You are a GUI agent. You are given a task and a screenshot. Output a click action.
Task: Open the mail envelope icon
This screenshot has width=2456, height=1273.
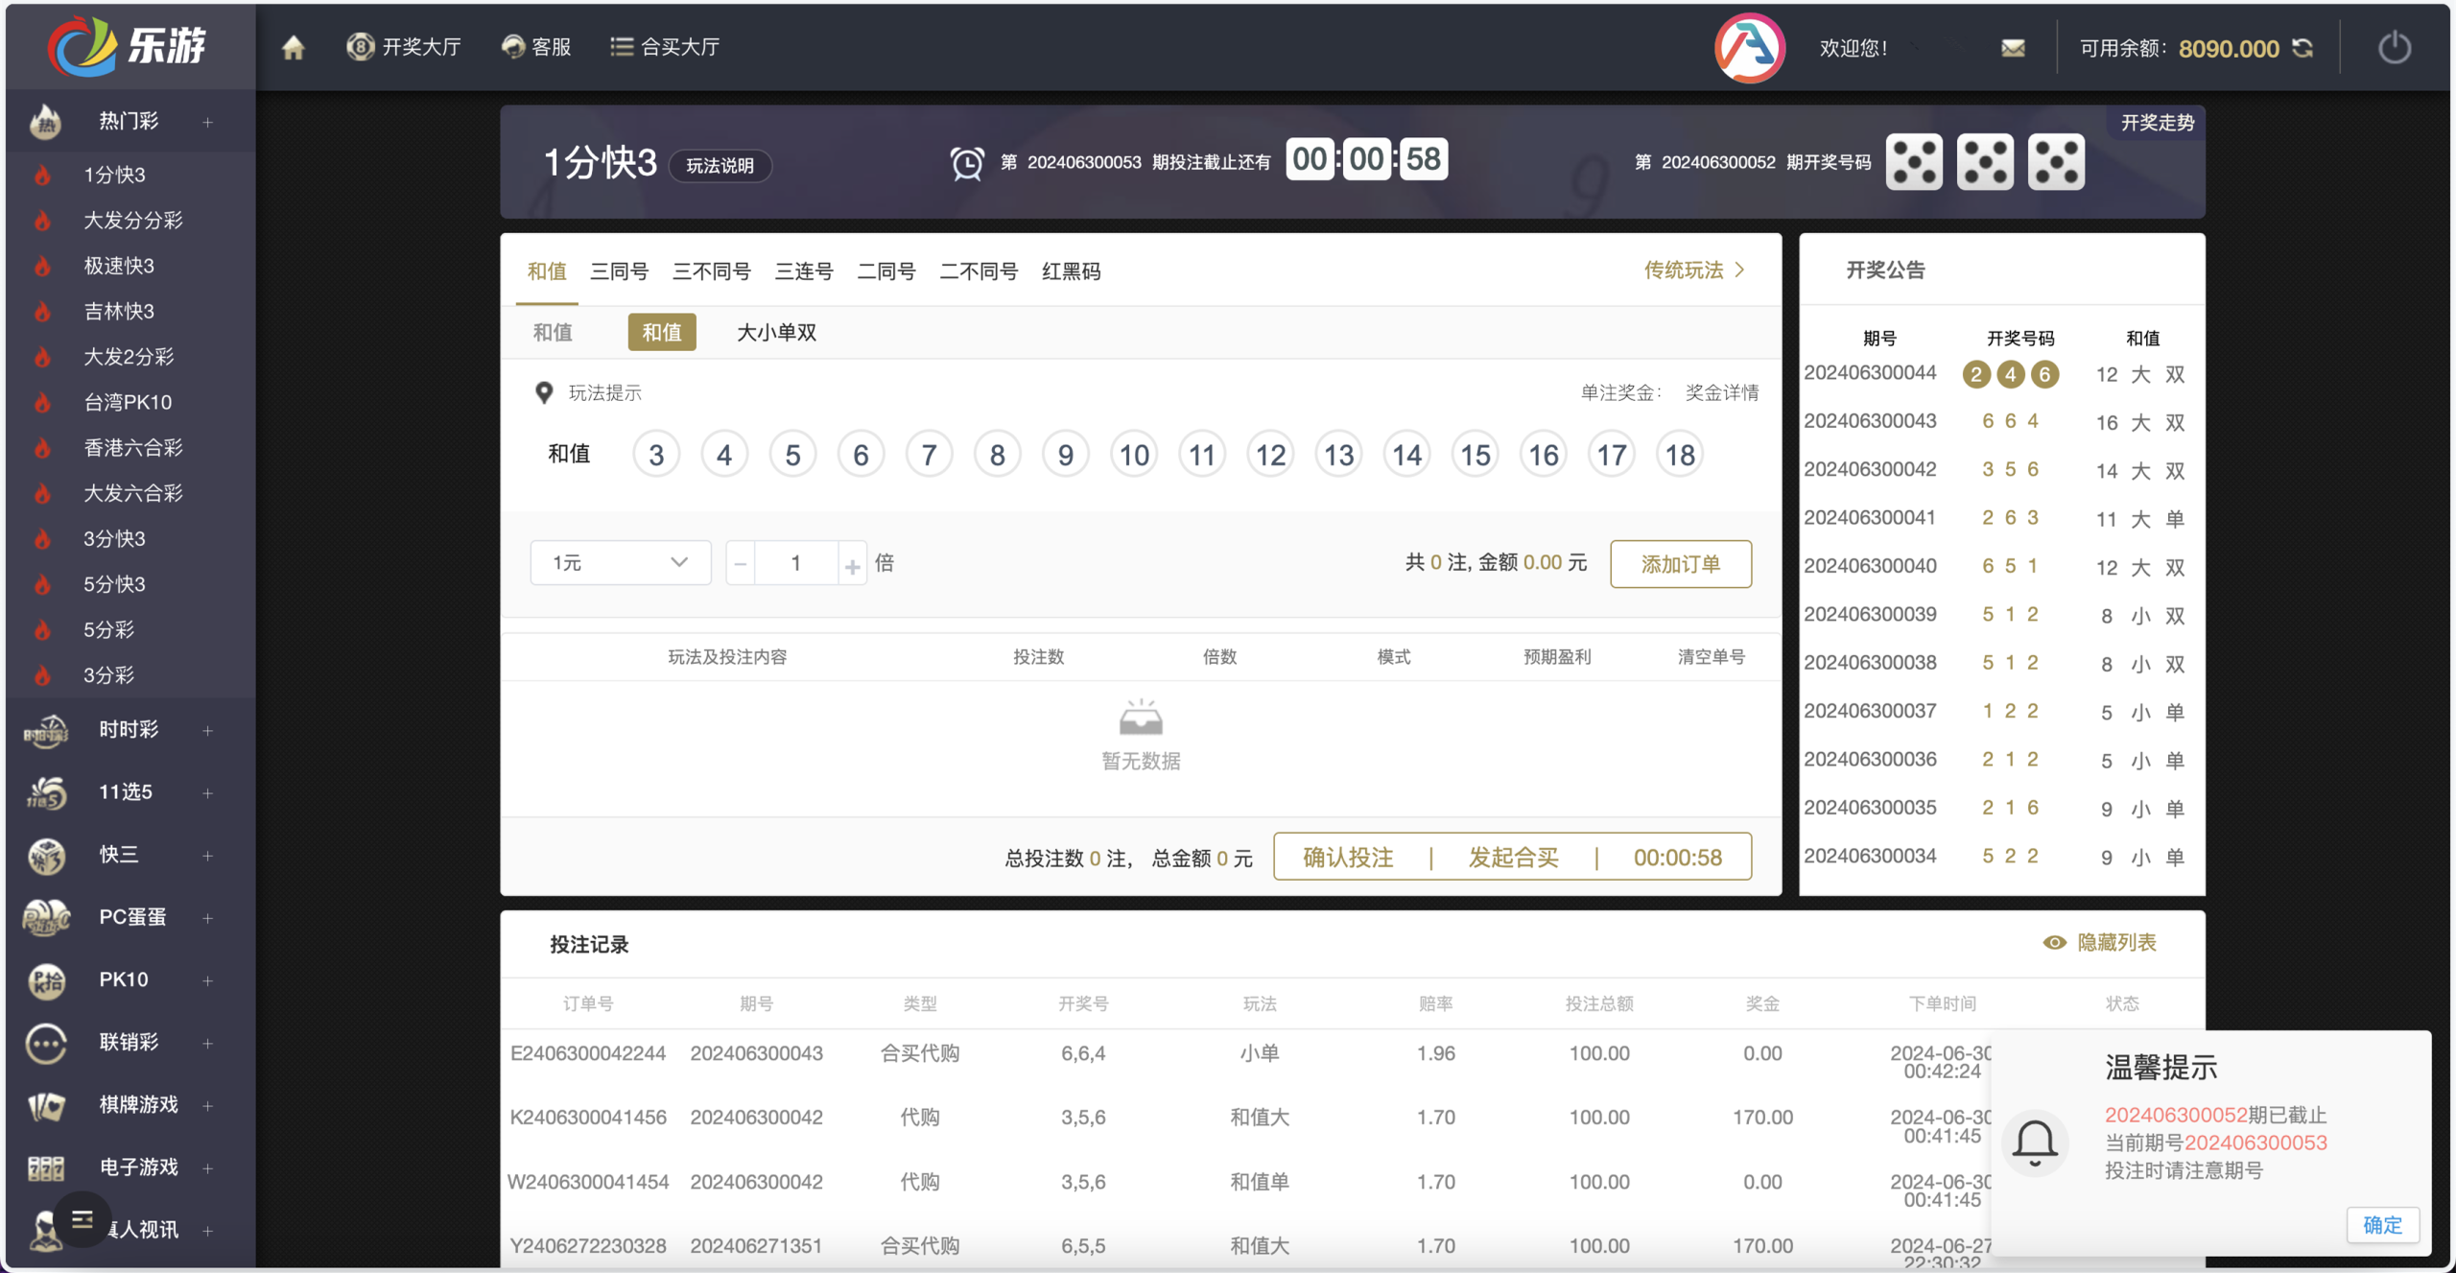2013,48
